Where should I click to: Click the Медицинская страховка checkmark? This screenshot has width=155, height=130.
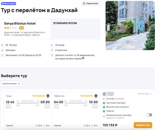pyautogui.click(x=104, y=108)
